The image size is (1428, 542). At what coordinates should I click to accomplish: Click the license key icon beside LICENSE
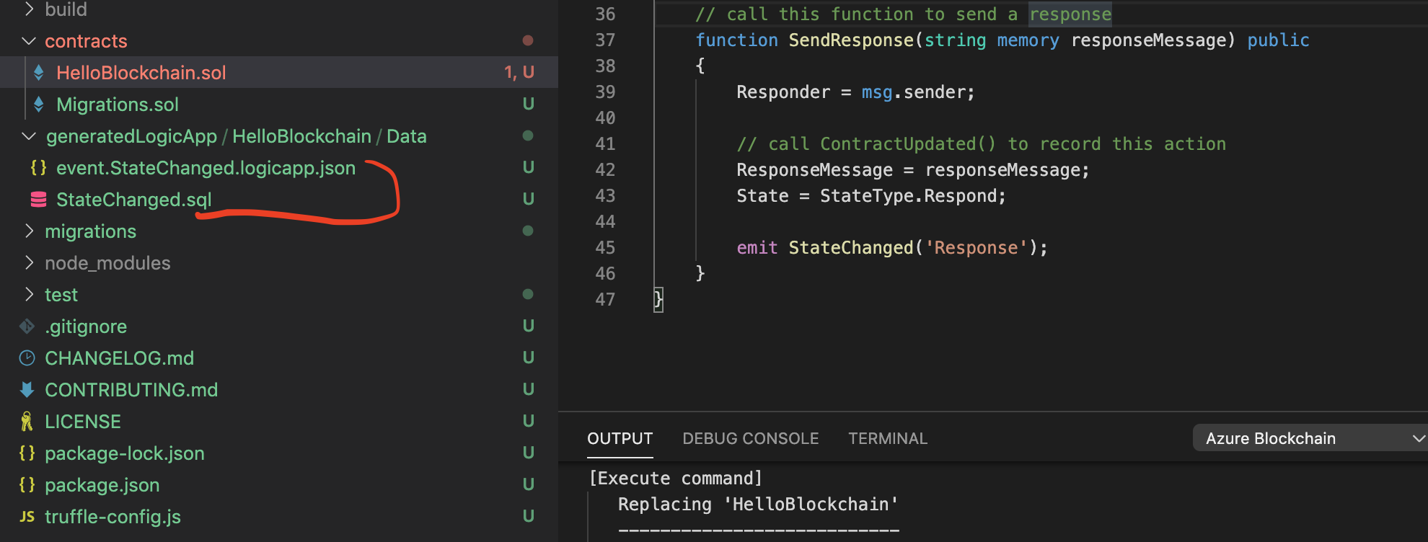(x=27, y=422)
